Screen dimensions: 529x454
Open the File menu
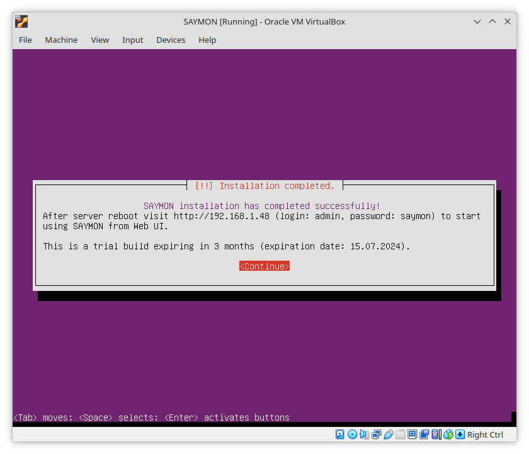click(x=25, y=40)
